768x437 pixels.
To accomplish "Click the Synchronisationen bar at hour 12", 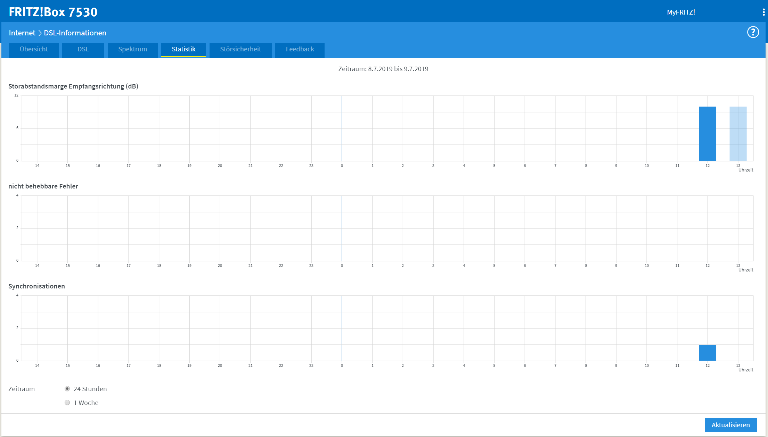I will (x=708, y=353).
